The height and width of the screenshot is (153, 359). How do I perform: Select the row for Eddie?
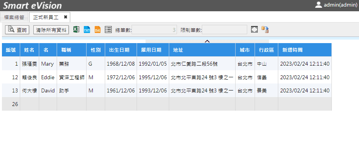[166, 77]
